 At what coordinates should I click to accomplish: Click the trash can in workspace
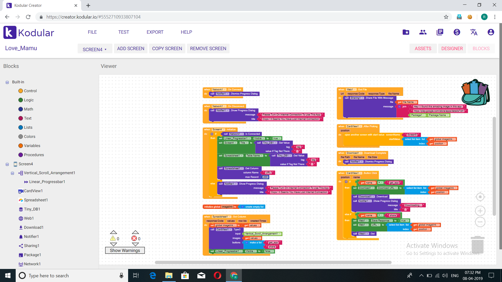point(477,245)
